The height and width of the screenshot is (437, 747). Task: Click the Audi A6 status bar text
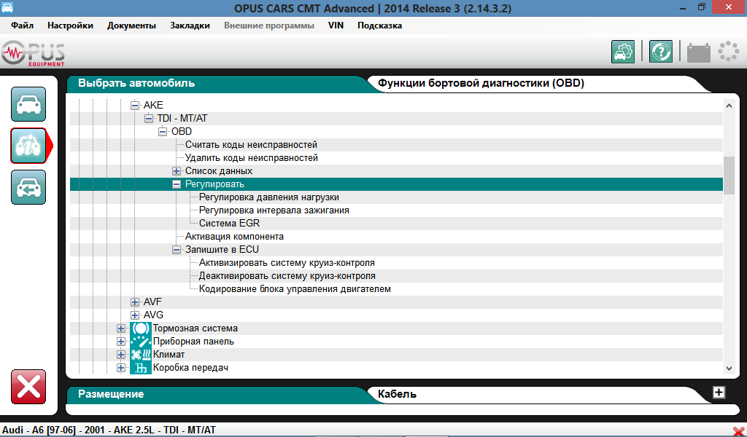[109, 430]
